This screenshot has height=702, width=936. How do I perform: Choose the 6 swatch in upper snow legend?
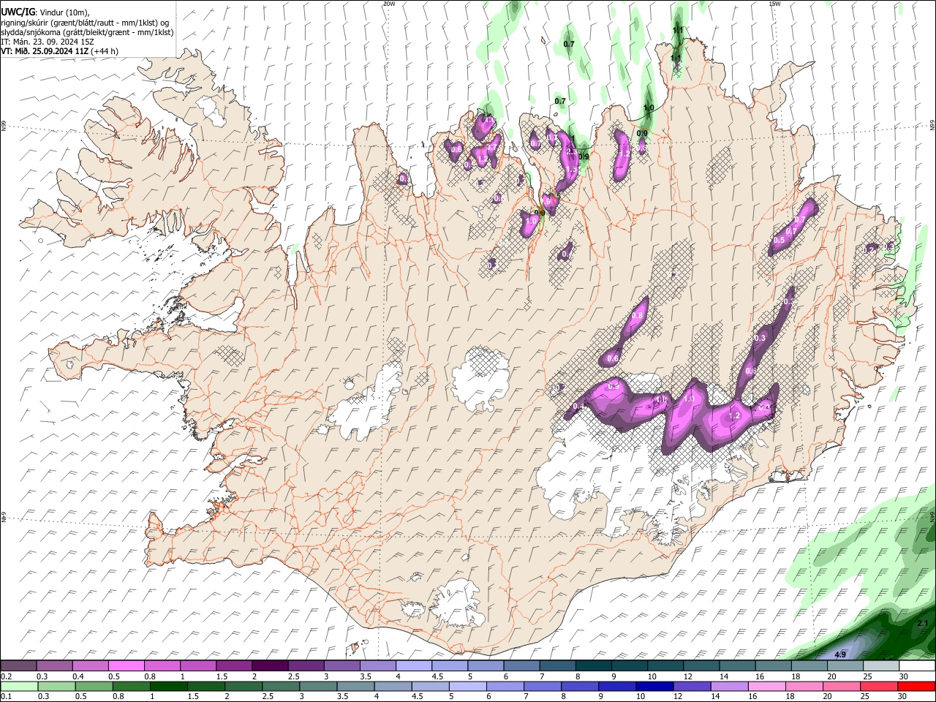click(521, 666)
